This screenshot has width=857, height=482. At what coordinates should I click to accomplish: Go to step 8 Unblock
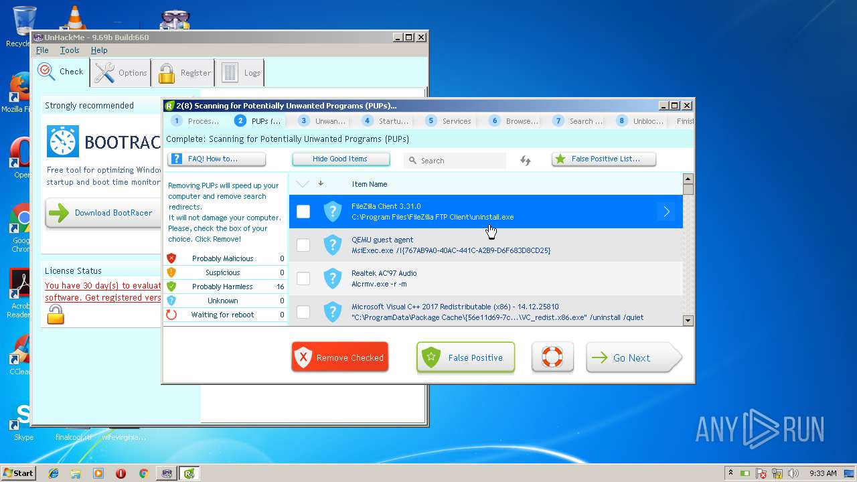click(x=640, y=121)
